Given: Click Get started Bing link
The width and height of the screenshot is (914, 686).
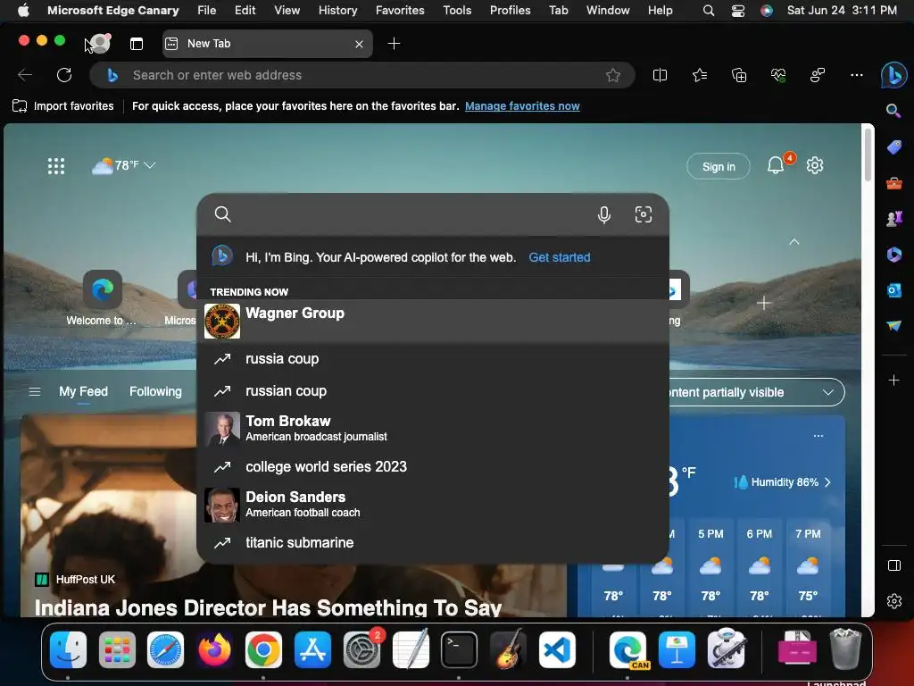Looking at the screenshot, I should point(559,257).
